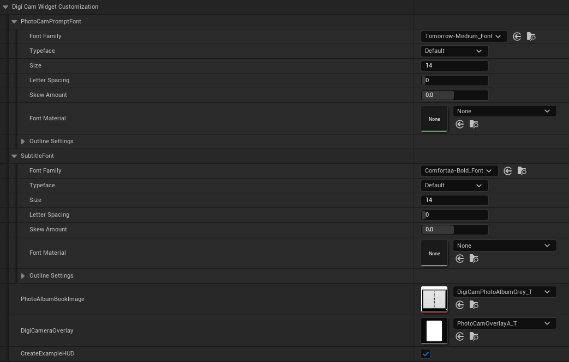The height and width of the screenshot is (362, 569).
Task: Browse to Comfortaa-Bold_Font in Content Browser
Action: point(522,171)
